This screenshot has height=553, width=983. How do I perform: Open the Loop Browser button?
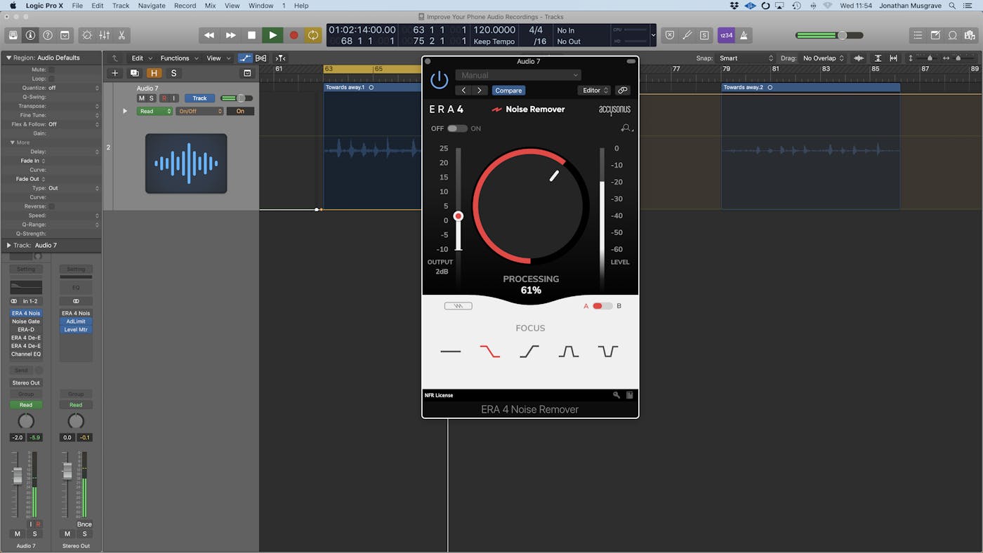pos(953,35)
